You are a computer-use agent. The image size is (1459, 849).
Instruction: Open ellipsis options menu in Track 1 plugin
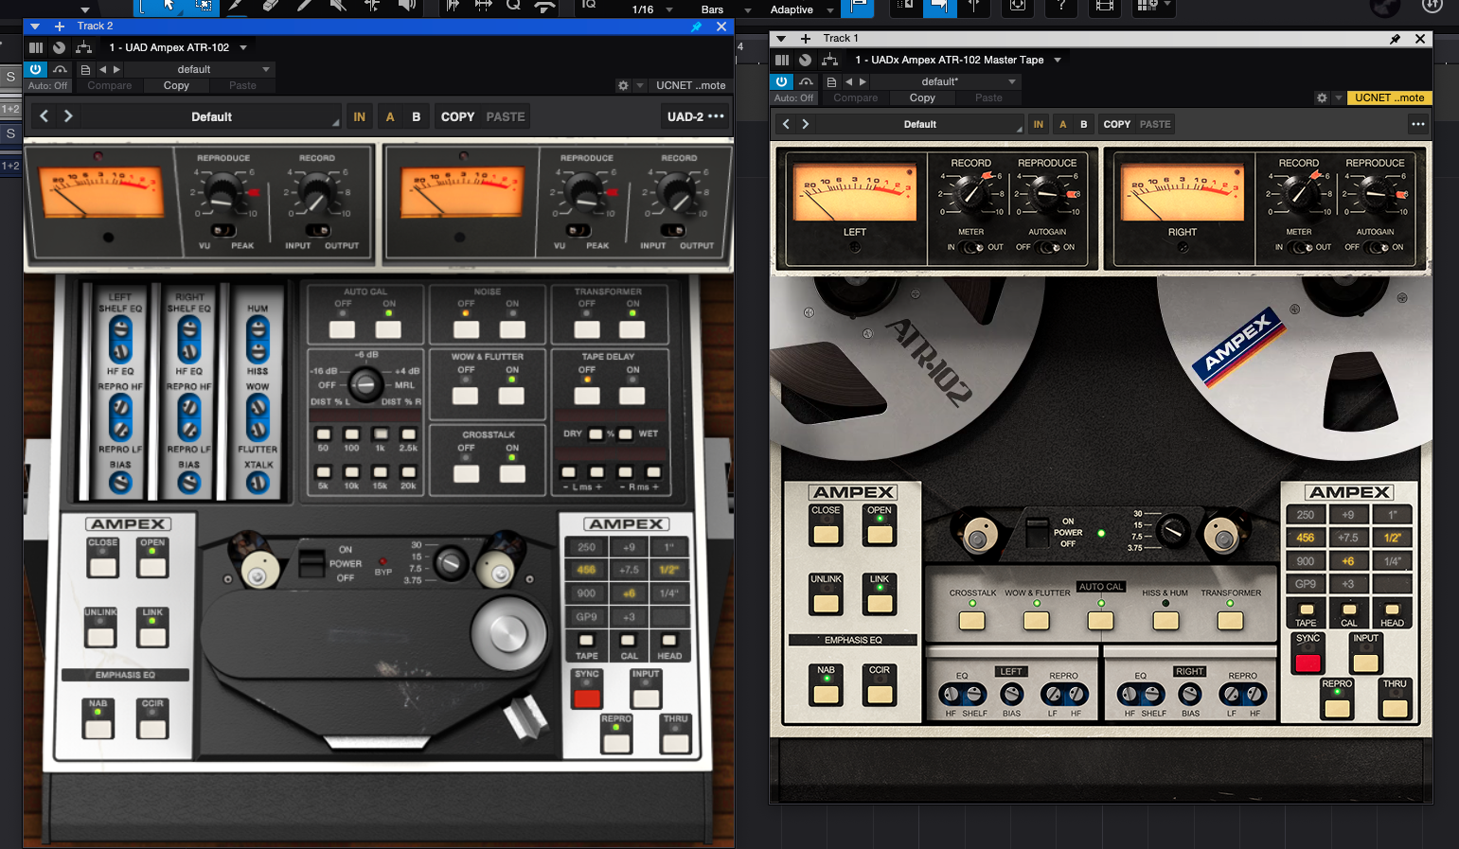tap(1417, 124)
